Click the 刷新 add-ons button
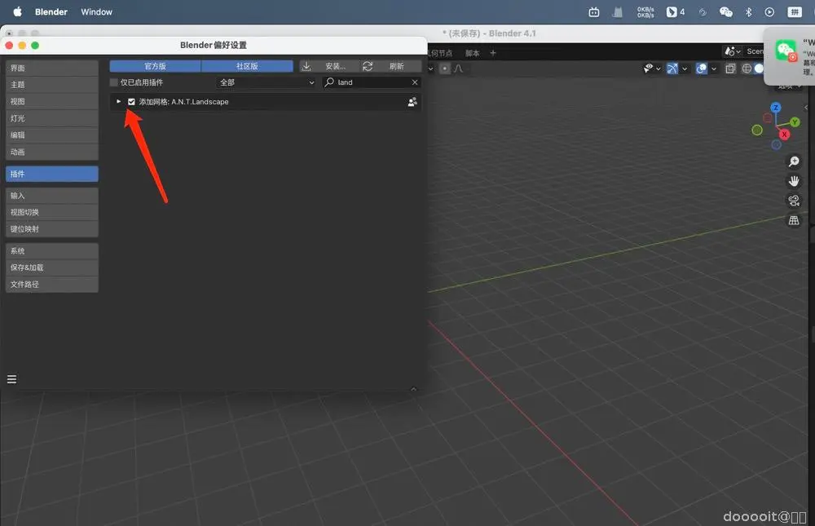Screen dimensions: 815x526 tap(390, 66)
